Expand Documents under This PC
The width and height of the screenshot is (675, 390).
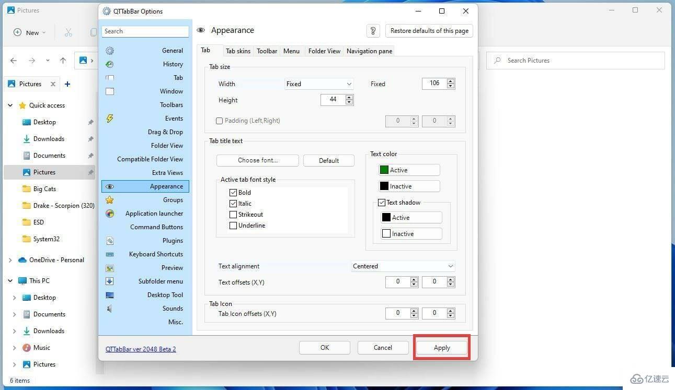pos(15,314)
